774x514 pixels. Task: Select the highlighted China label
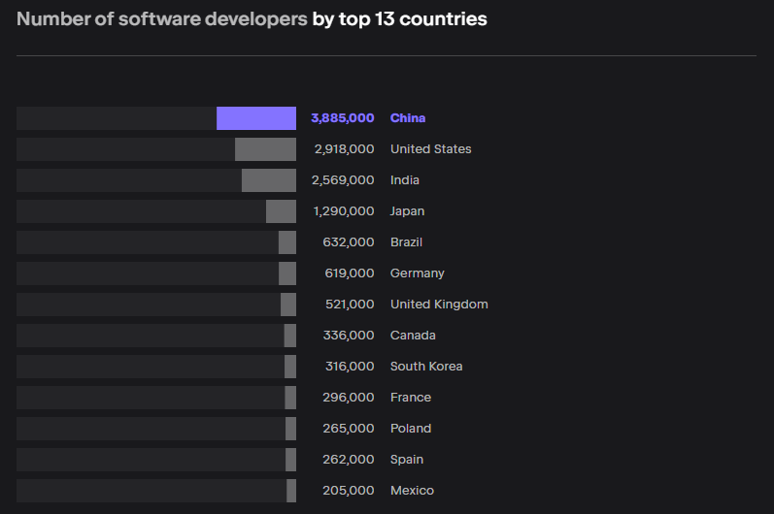pyautogui.click(x=408, y=118)
